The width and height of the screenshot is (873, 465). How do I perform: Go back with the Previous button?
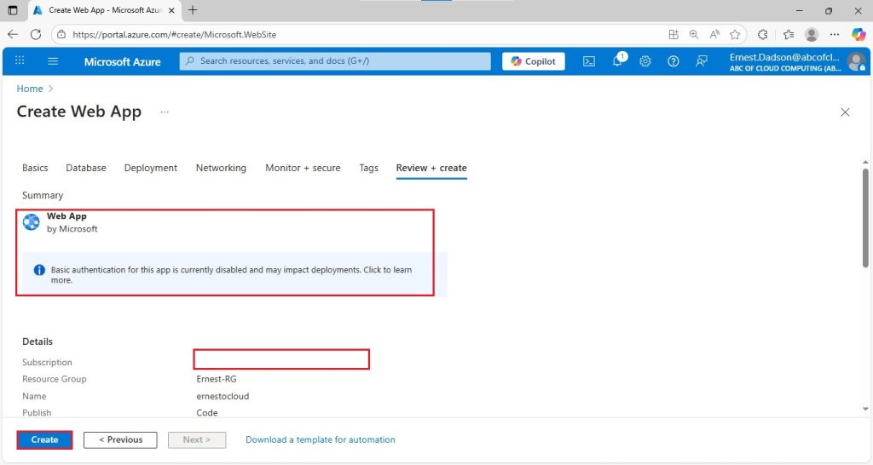pyautogui.click(x=120, y=440)
